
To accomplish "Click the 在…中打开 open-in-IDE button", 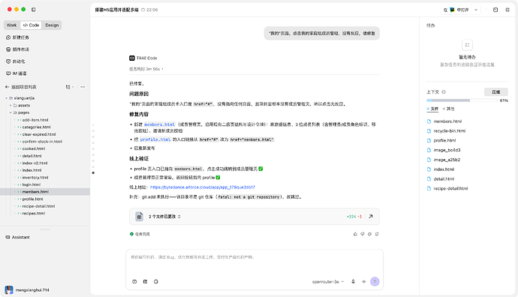I will tap(460, 10).
